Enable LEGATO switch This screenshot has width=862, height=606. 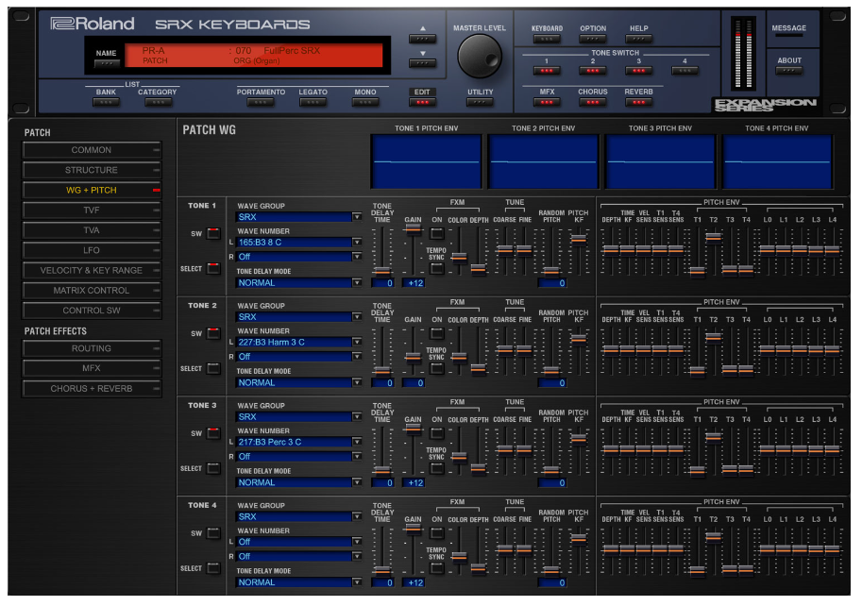pos(313,102)
